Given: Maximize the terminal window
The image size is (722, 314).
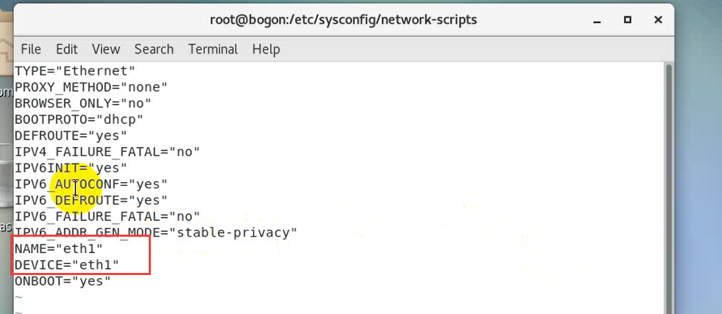Looking at the screenshot, I should (x=627, y=20).
